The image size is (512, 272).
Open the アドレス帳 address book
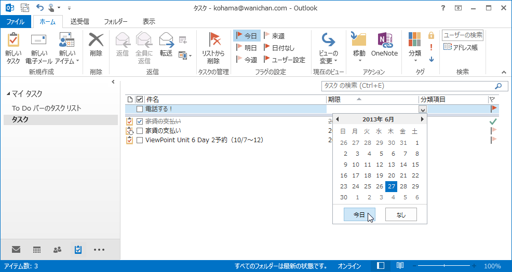(461, 47)
